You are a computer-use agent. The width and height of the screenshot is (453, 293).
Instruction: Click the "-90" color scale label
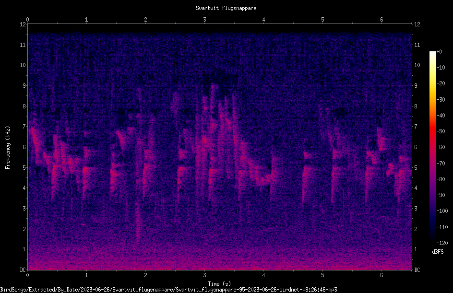click(441, 195)
